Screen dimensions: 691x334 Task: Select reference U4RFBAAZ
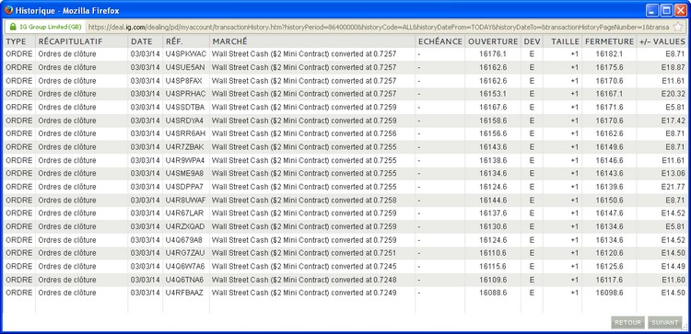[184, 293]
